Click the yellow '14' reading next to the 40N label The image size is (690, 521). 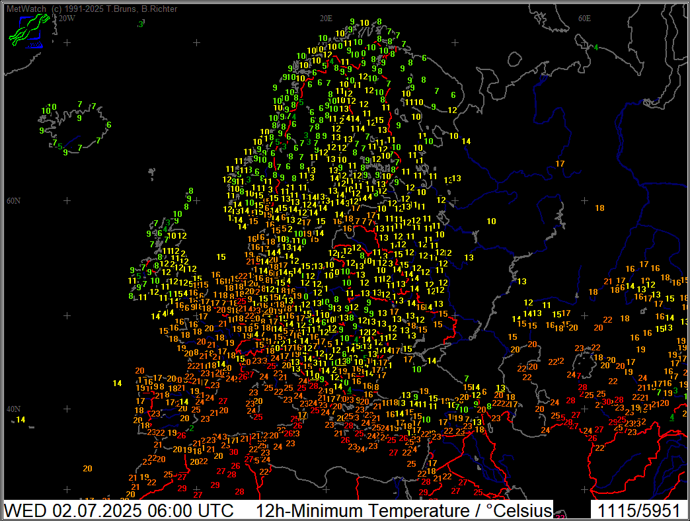point(20,420)
